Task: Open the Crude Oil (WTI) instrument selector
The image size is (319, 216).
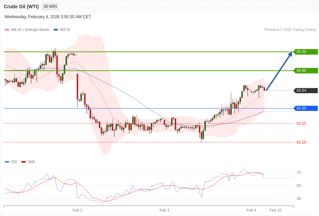Action: 21,6
